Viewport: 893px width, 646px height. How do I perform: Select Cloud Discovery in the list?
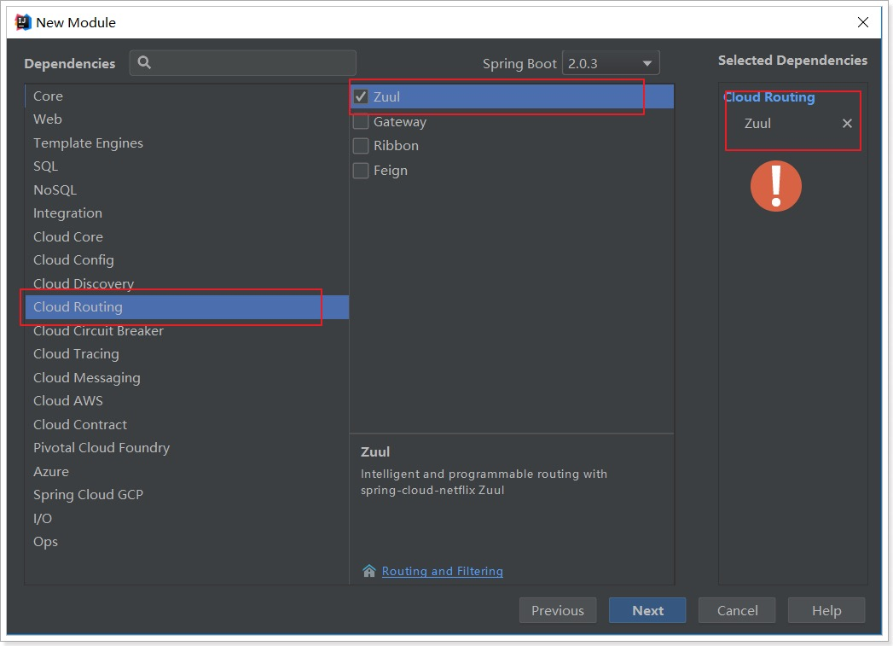(x=187, y=283)
